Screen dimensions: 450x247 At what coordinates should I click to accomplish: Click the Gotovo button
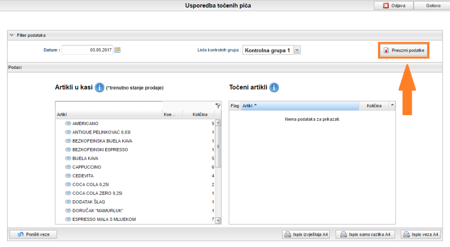click(433, 5)
